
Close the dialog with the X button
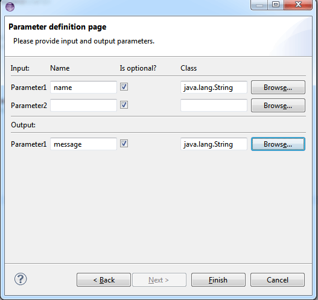298,5
